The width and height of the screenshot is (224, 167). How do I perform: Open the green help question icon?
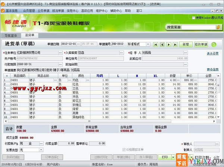(x=214, y=44)
